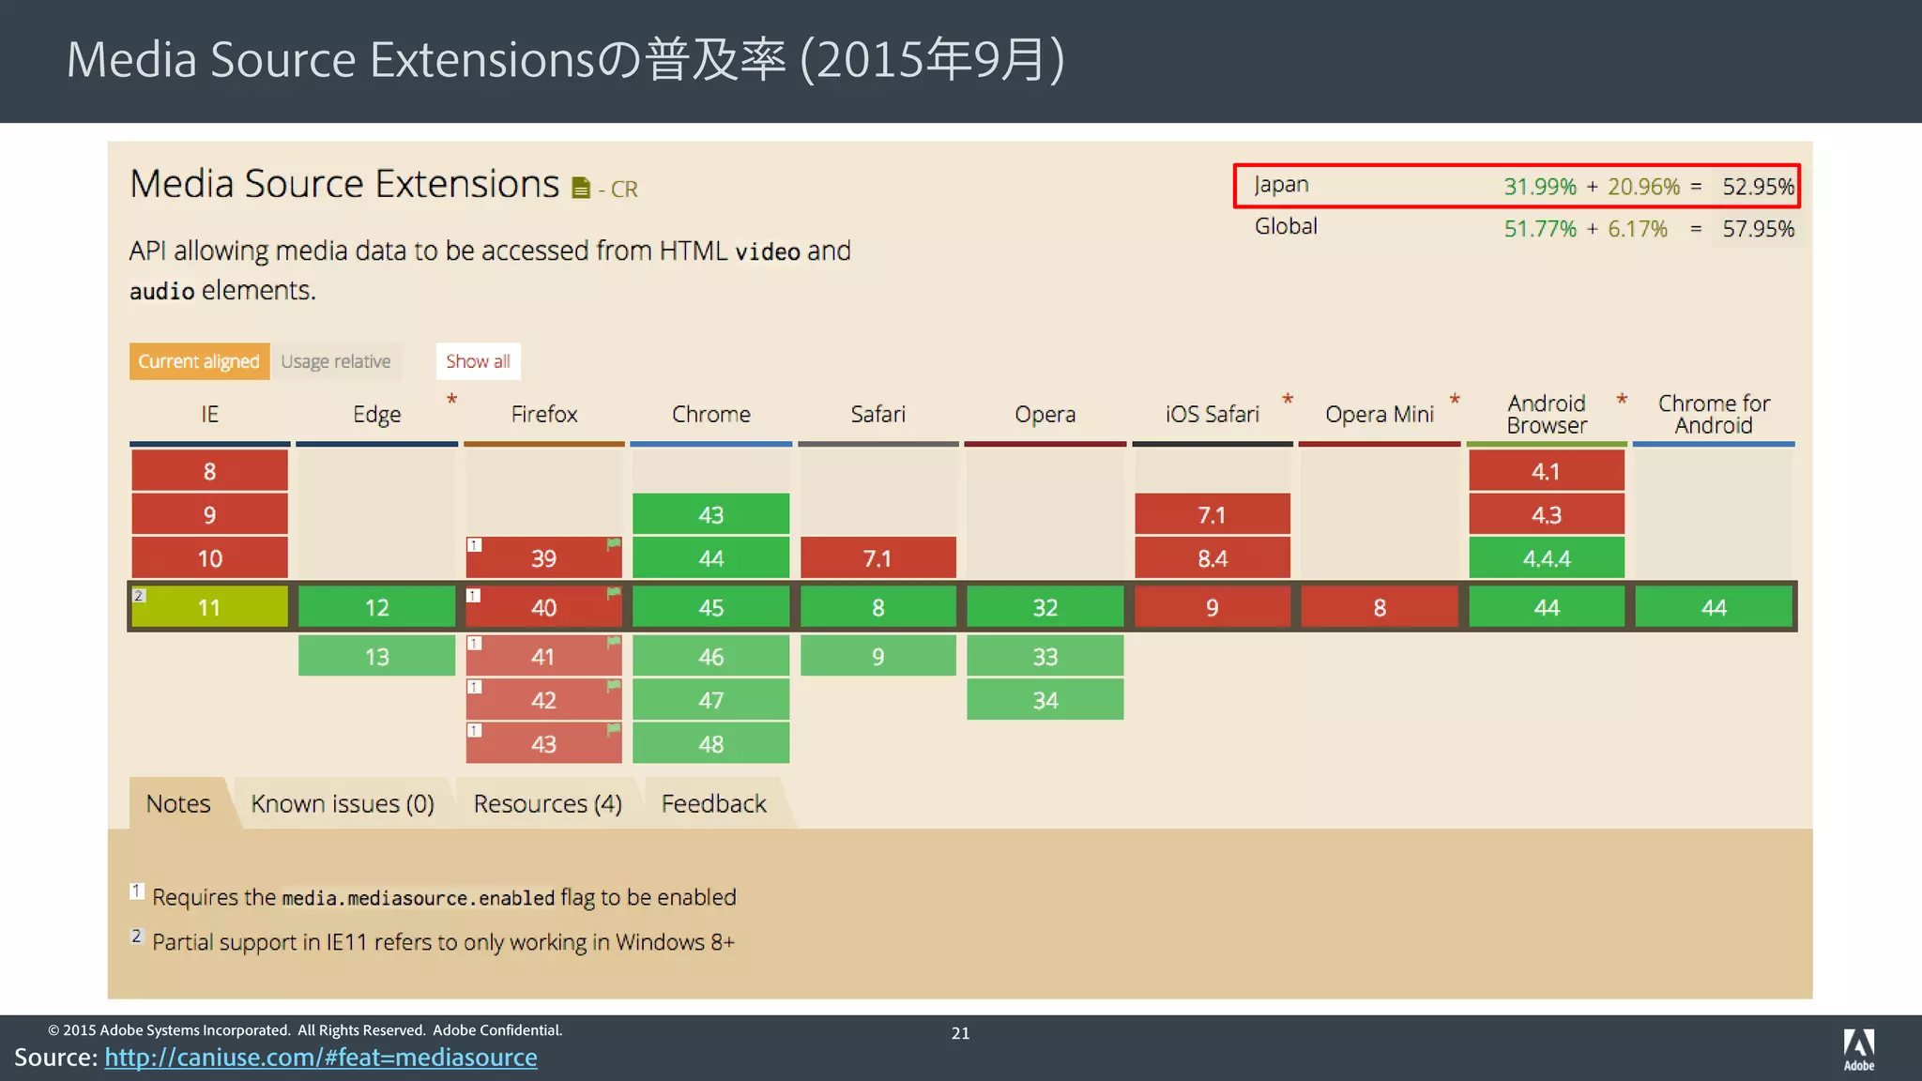Select the Safari 7.1 cell

(x=877, y=558)
